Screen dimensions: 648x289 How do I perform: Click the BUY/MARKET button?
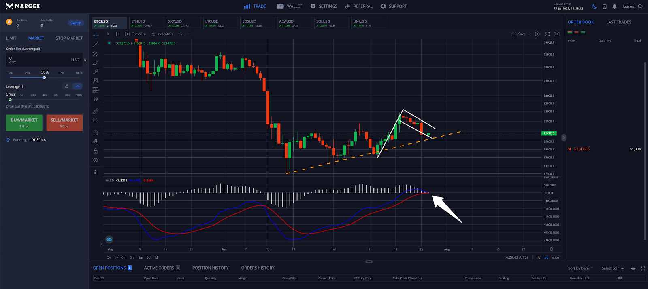coord(24,123)
